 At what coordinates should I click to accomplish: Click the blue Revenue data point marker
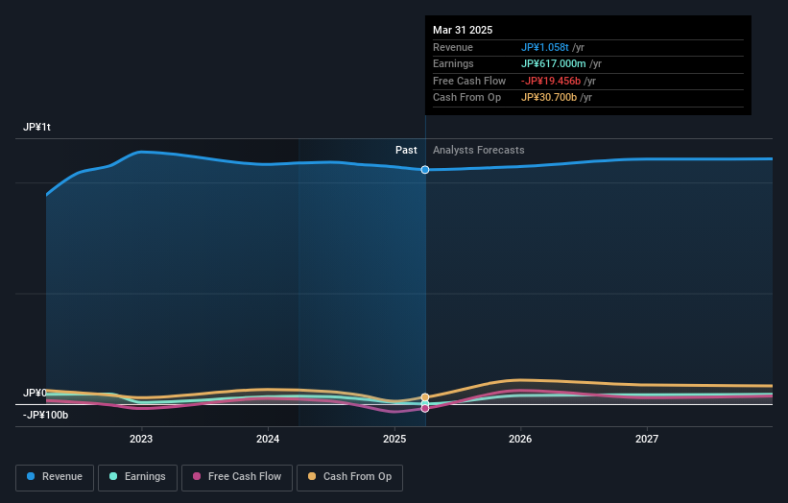tap(425, 170)
